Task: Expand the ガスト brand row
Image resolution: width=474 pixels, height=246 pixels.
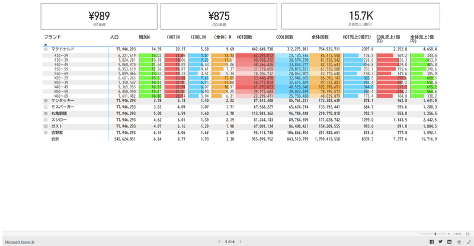Action: pyautogui.click(x=46, y=126)
